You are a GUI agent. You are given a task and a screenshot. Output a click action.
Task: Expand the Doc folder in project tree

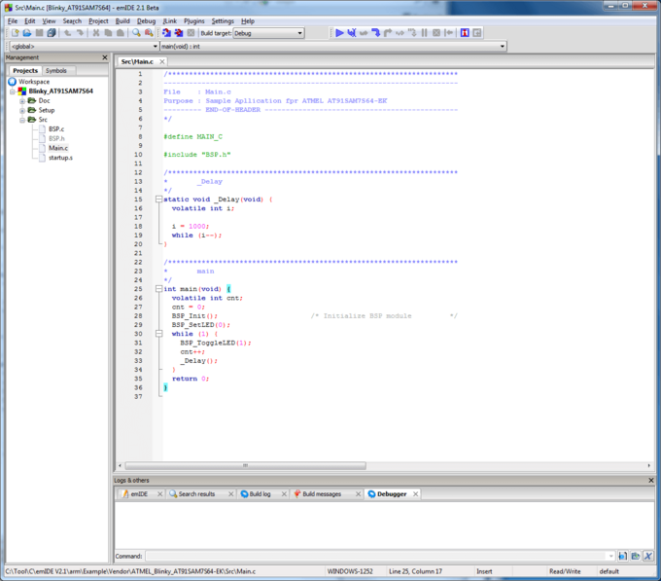[22, 101]
